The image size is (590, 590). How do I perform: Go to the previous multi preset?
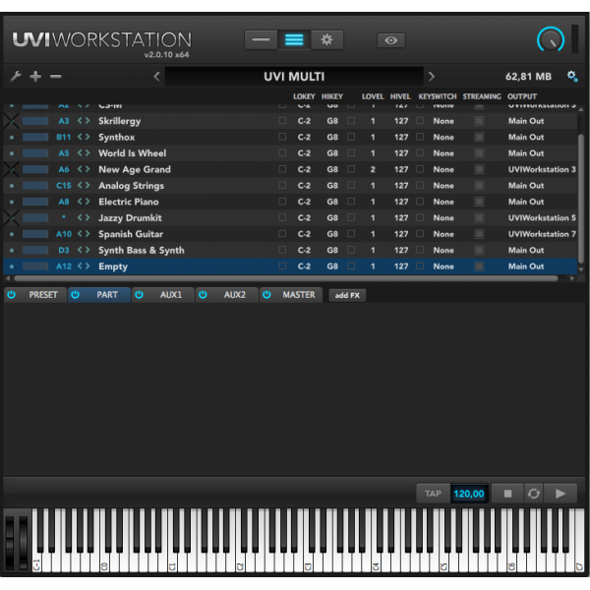[157, 77]
